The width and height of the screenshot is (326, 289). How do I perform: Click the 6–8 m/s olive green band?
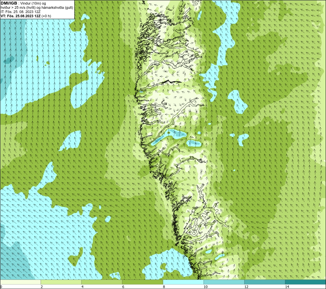(x=143, y=282)
